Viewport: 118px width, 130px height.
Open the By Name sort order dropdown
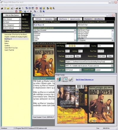click(20, 22)
